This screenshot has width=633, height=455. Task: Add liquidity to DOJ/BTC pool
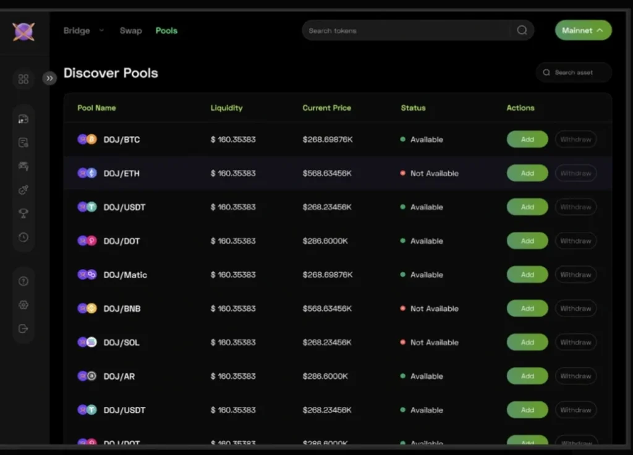(527, 139)
